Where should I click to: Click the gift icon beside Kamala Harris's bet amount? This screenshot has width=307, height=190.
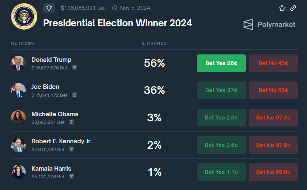tap(72, 176)
